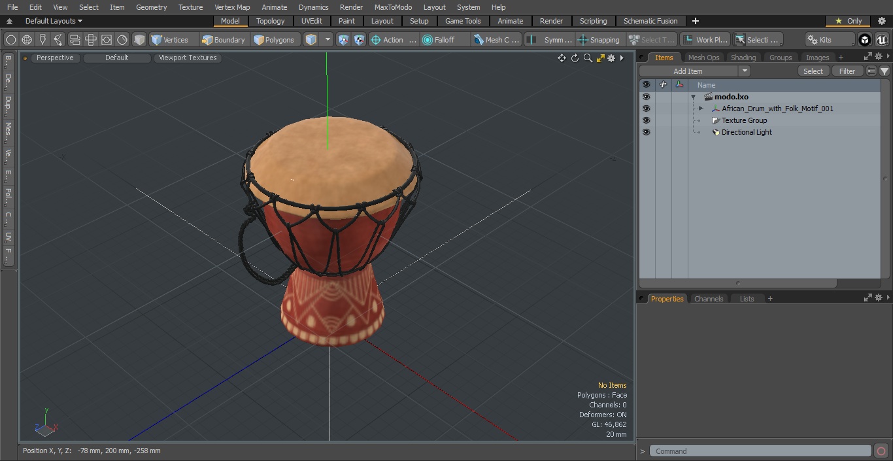Click the Unreal Engine icon
The width and height of the screenshot is (893, 461).
(881, 40)
